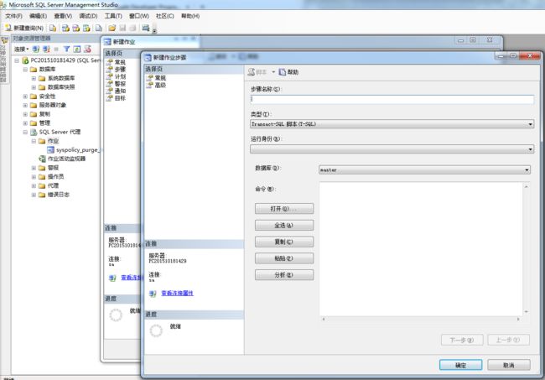Expand the 管理 tree node
This screenshot has height=380, width=545.
click(25, 123)
